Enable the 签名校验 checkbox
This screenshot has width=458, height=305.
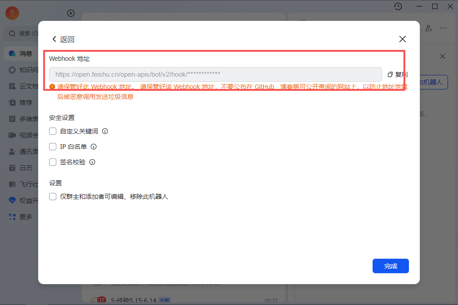click(x=53, y=162)
